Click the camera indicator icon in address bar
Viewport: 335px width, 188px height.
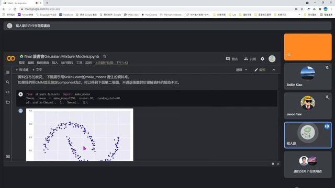(296, 9)
